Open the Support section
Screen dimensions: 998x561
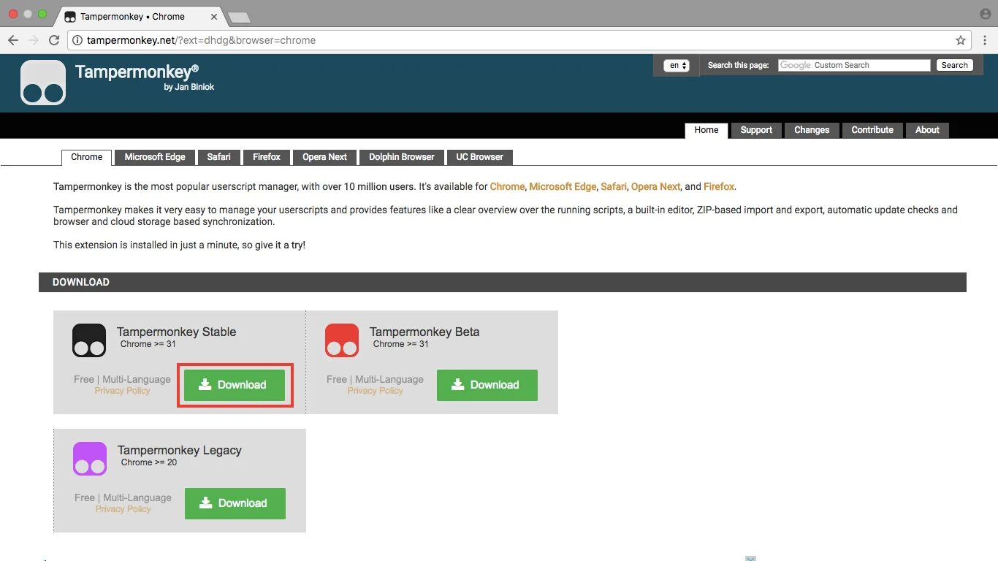(755, 130)
